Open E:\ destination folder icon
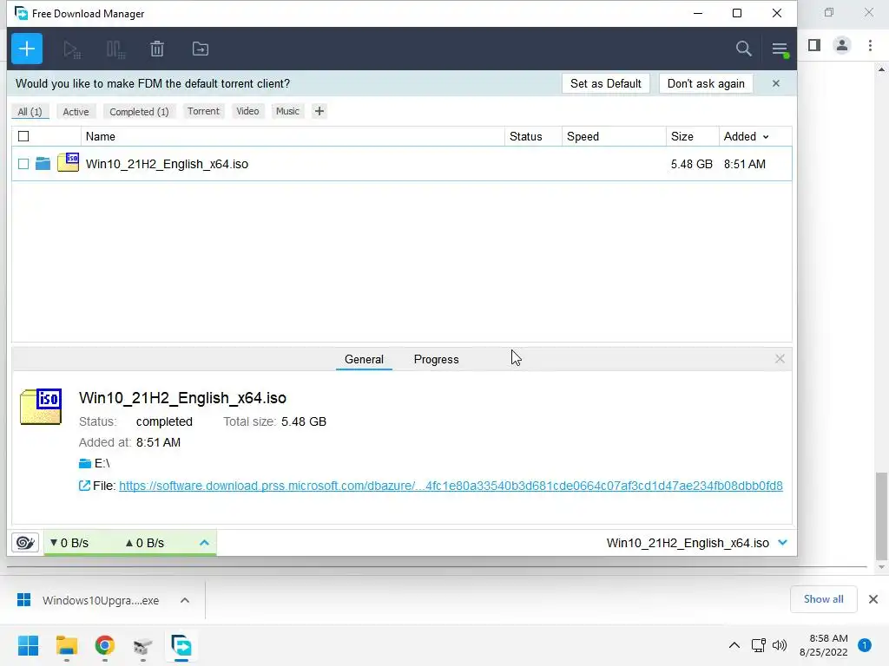This screenshot has height=666, width=889. coord(85,464)
